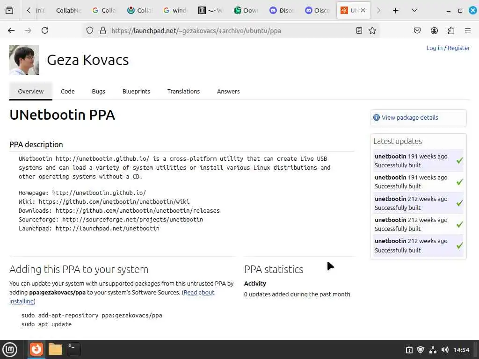479x359 pixels.
Task: Open the Pocket save icon
Action: click(417, 30)
